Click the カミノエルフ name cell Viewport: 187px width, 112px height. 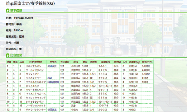pyautogui.click(x=36, y=86)
